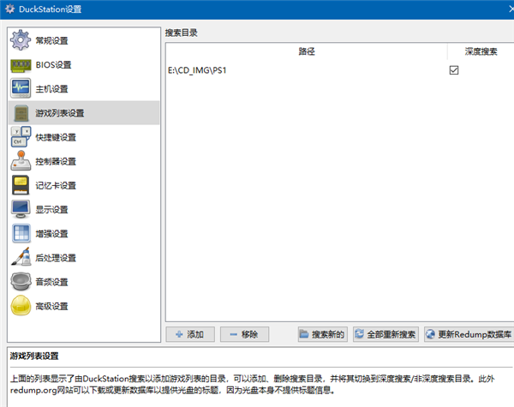Click the BIOS chip icon
This screenshot has height=407, width=514.
(21, 65)
